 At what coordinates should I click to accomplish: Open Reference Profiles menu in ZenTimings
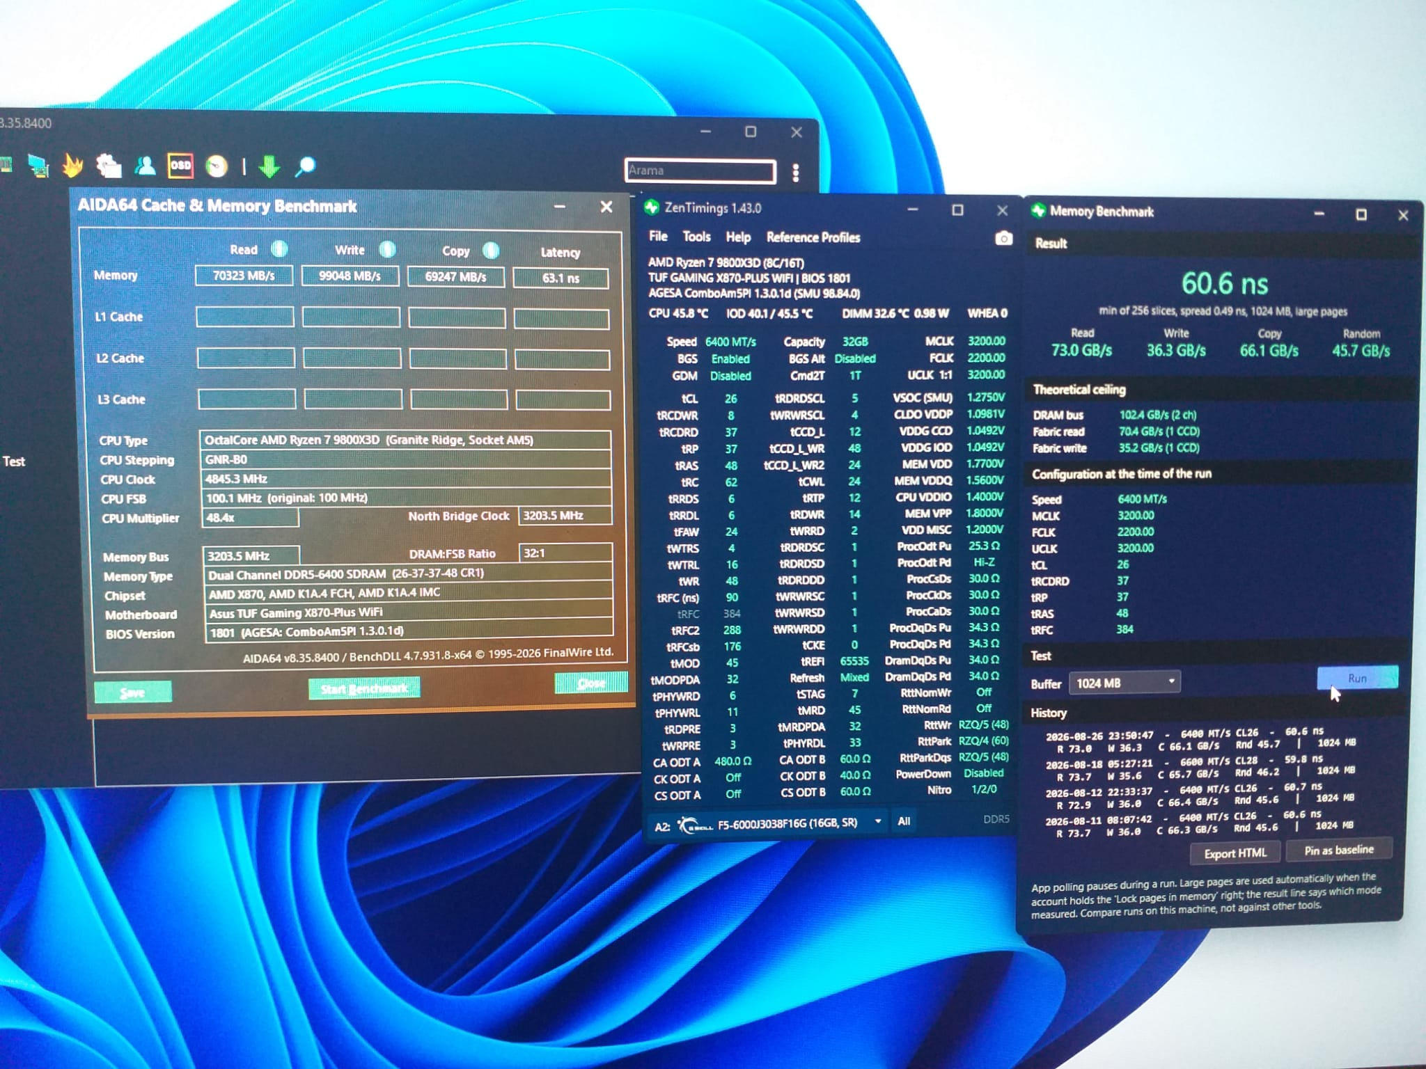click(x=813, y=237)
